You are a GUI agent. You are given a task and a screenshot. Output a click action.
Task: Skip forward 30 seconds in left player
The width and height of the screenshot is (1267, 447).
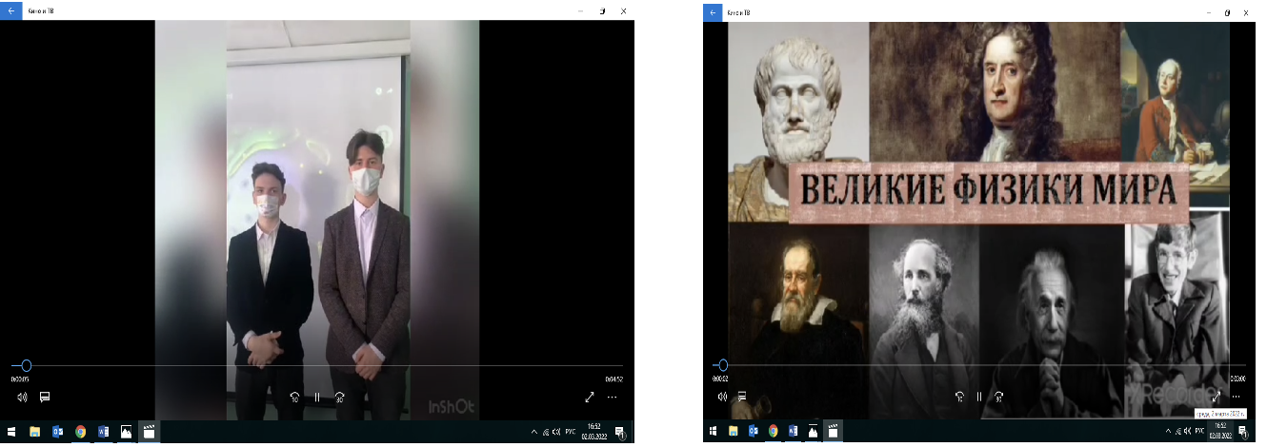click(x=340, y=398)
